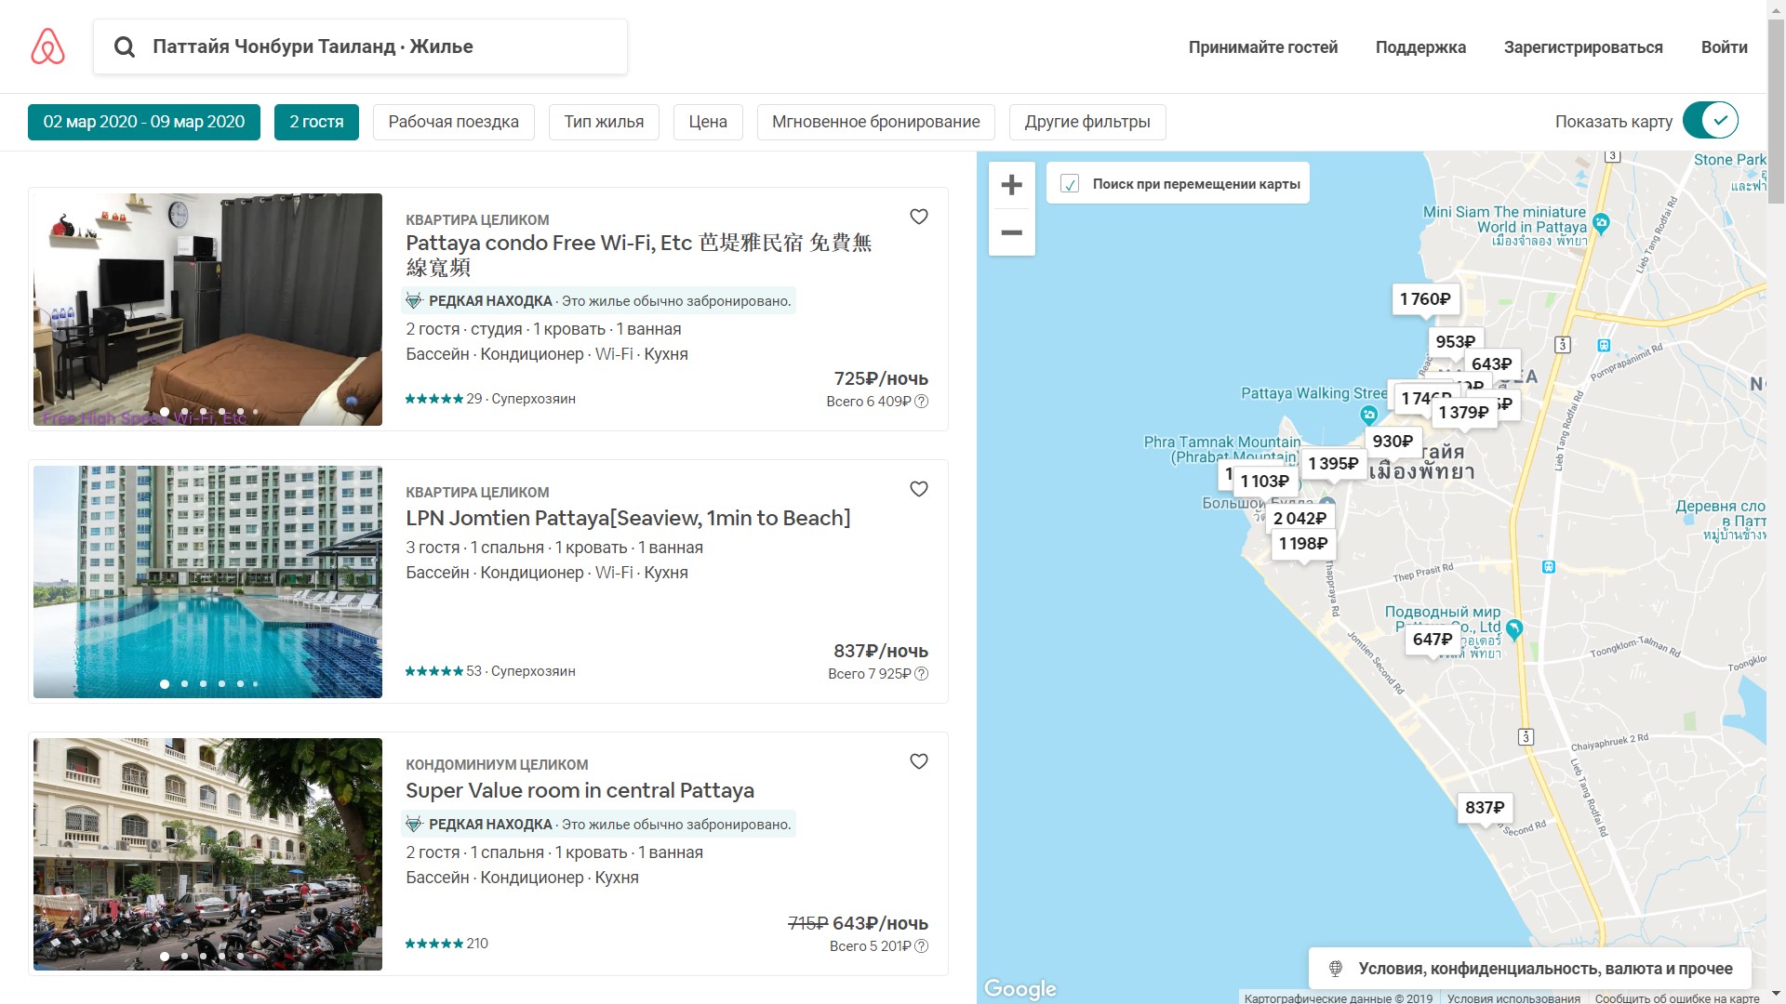Open Мгновенное бронирование filter

[x=876, y=122]
